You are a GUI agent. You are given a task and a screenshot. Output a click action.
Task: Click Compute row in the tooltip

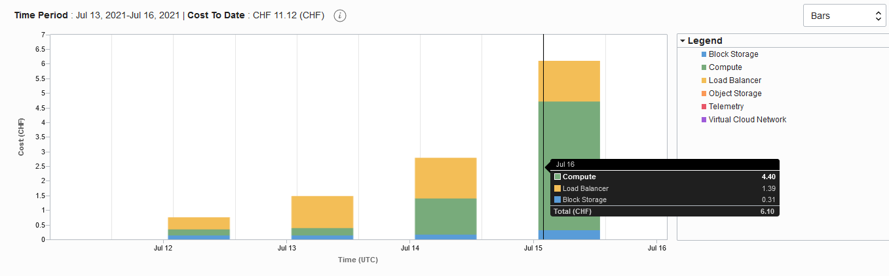664,177
